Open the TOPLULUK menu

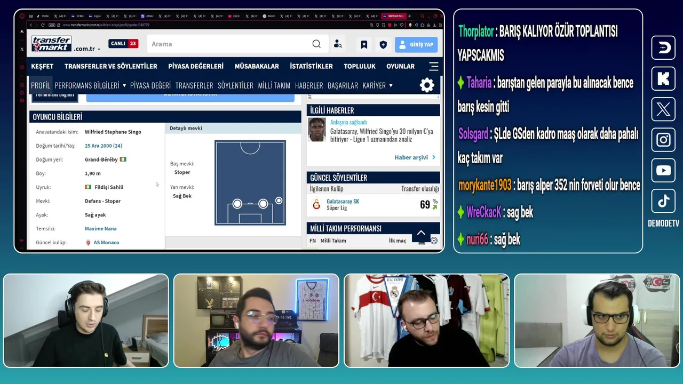[x=360, y=66]
